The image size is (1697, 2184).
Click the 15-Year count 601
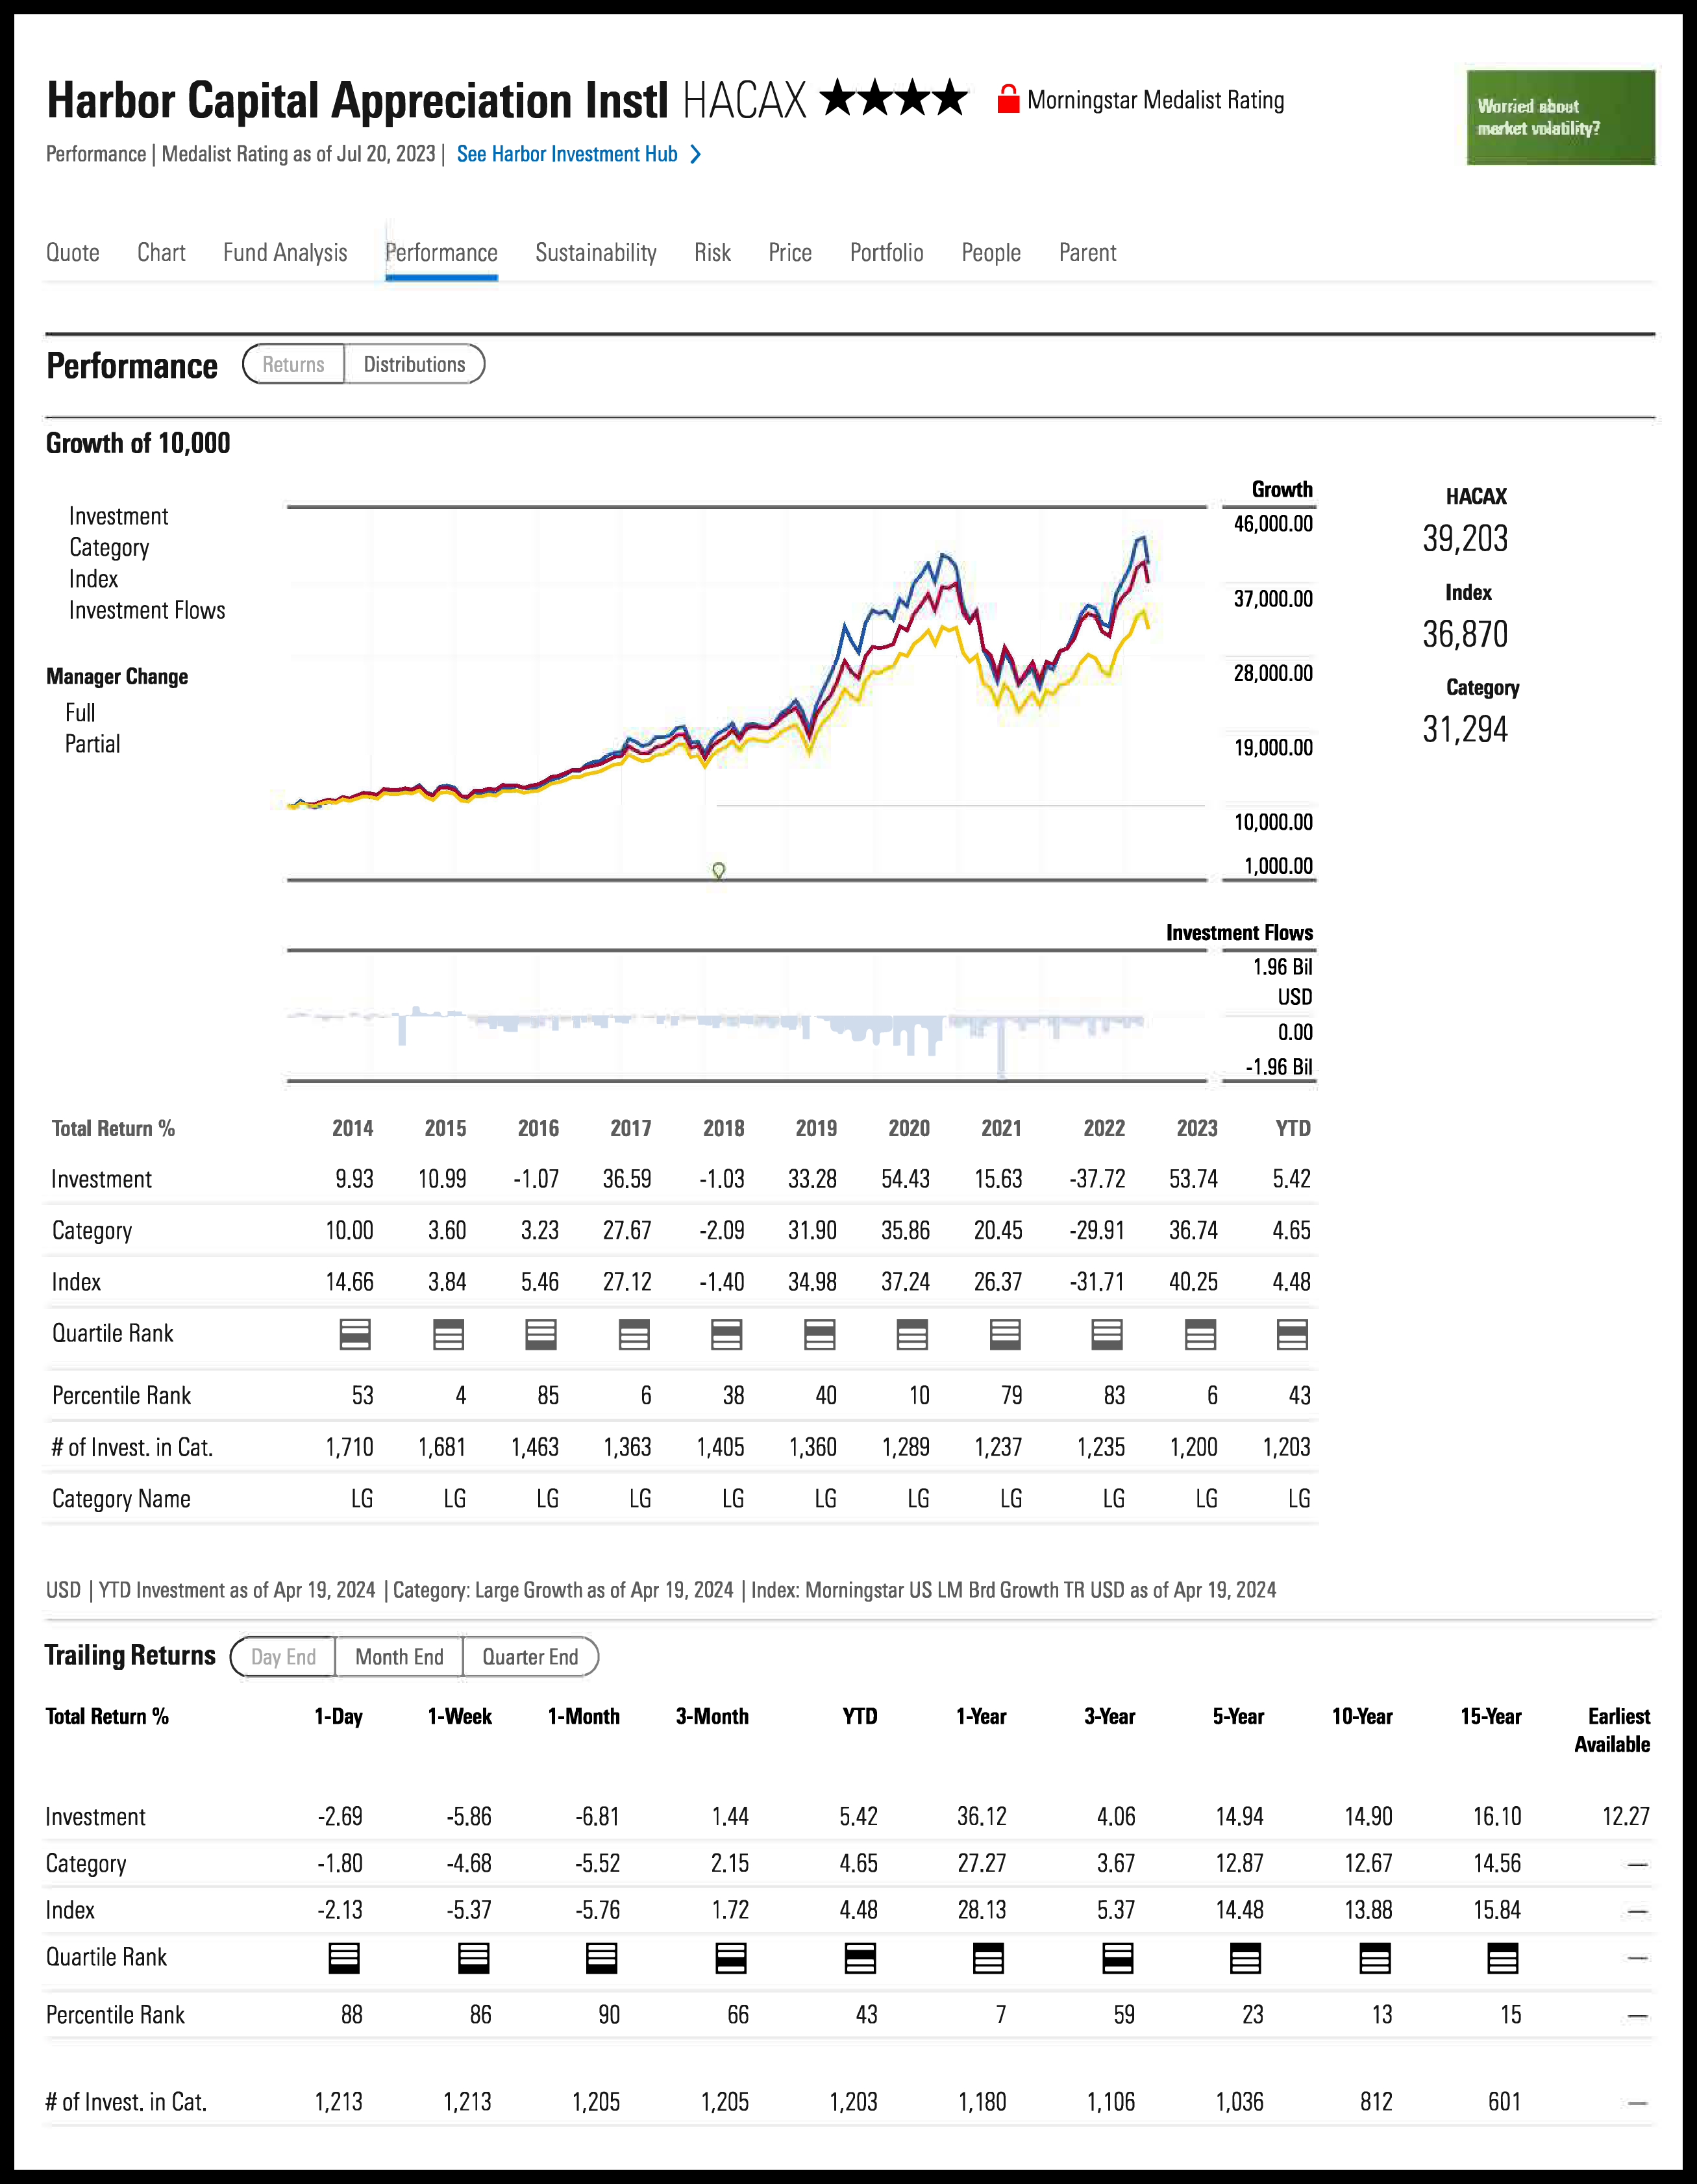1504,2102
